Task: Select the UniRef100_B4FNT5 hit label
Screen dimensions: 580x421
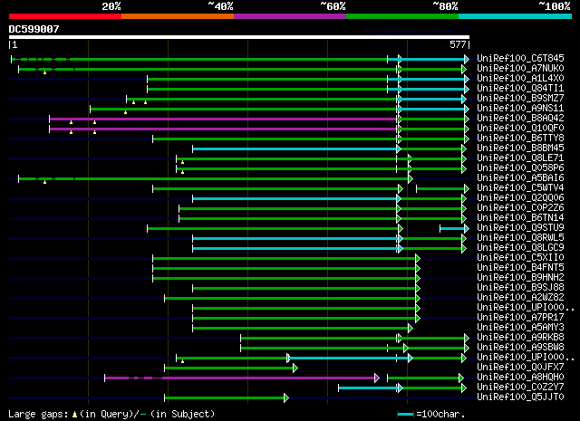Action: click(520, 268)
